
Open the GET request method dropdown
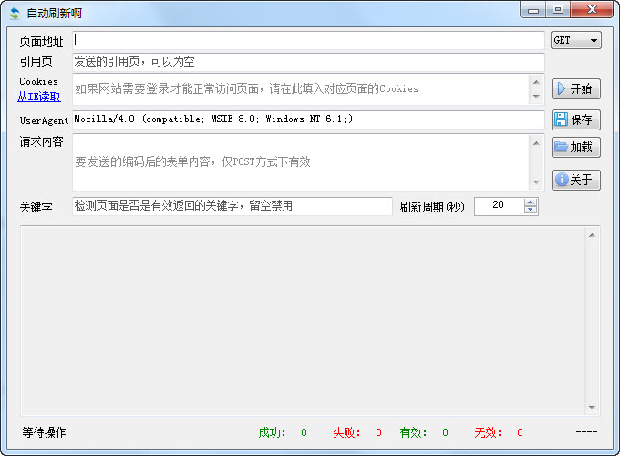pyautogui.click(x=575, y=40)
